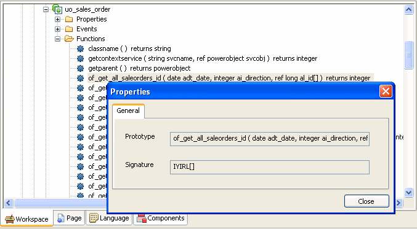The height and width of the screenshot is (229, 417).
Task: Click the vertical scrollbar down arrow
Action: tap(408, 192)
